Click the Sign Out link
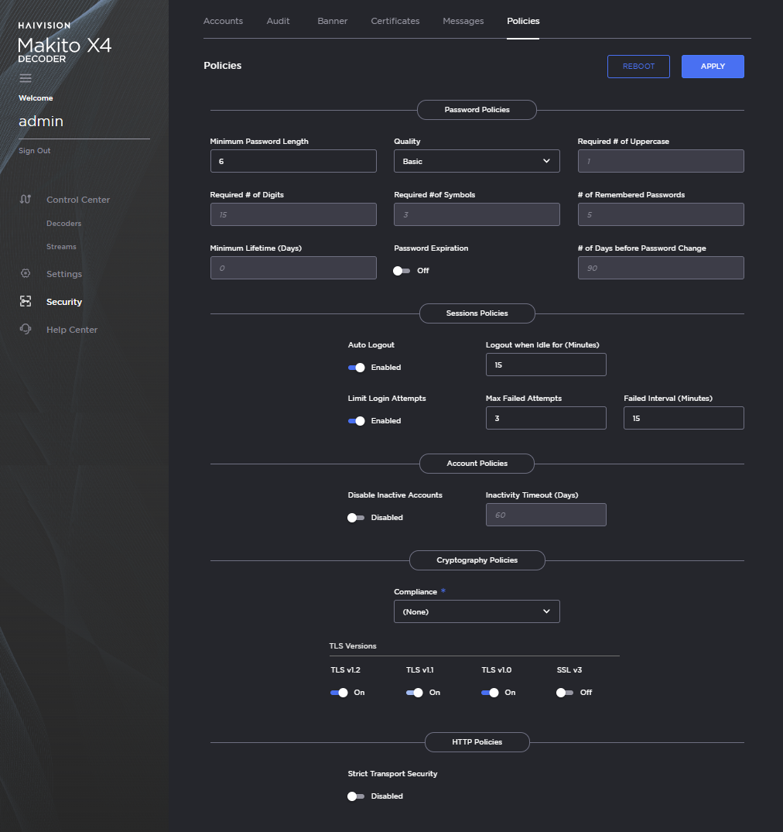Viewport: 783px width, 832px height. coord(35,151)
